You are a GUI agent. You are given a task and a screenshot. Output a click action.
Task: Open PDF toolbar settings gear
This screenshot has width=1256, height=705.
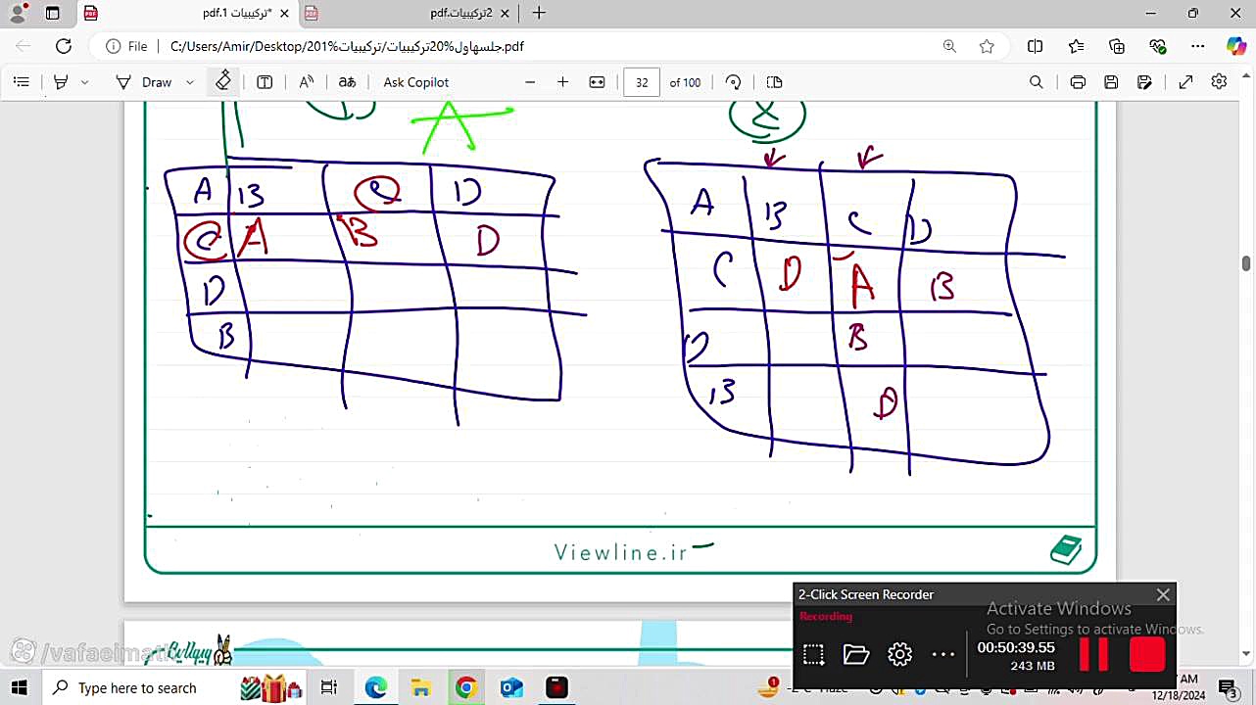1219,82
